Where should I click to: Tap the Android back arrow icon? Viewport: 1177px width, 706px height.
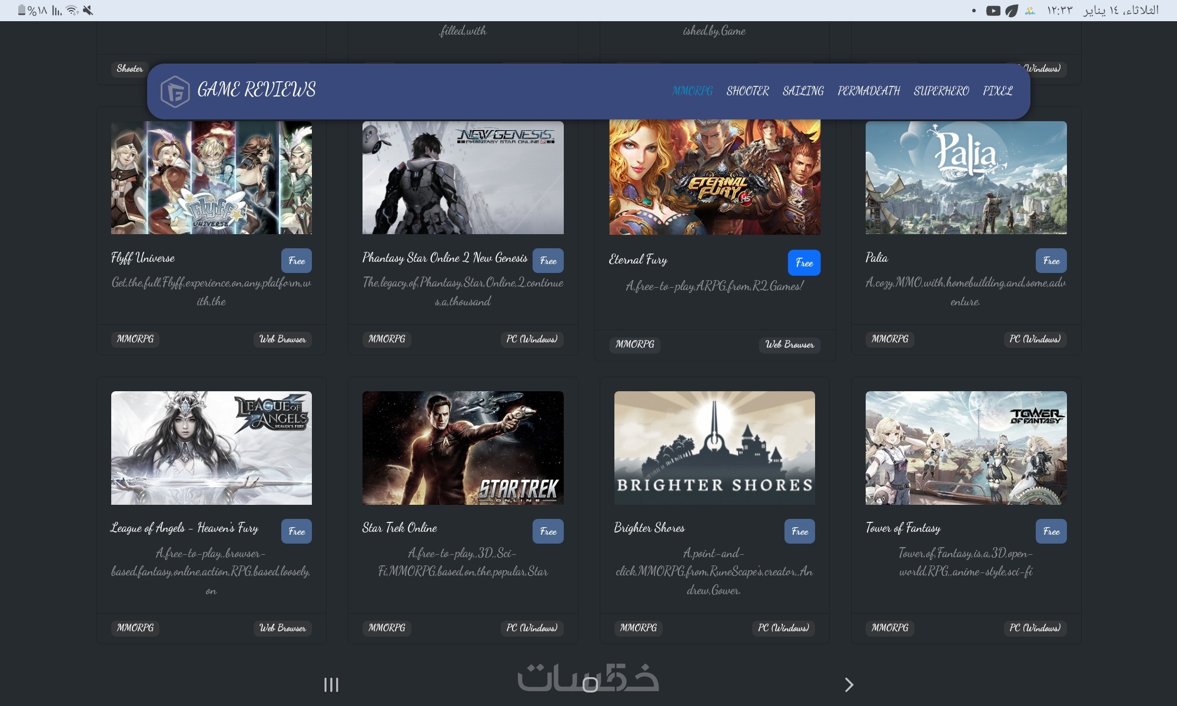[x=848, y=684]
